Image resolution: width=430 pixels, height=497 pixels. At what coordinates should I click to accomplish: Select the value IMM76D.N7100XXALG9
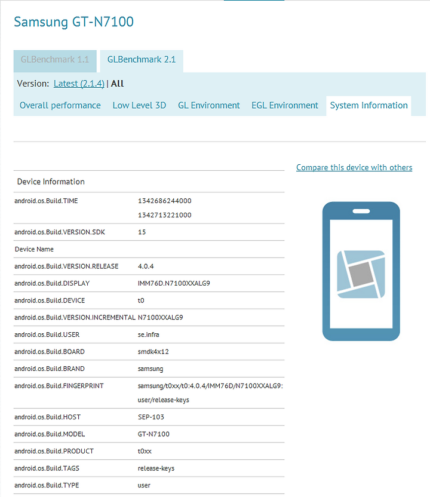click(174, 283)
